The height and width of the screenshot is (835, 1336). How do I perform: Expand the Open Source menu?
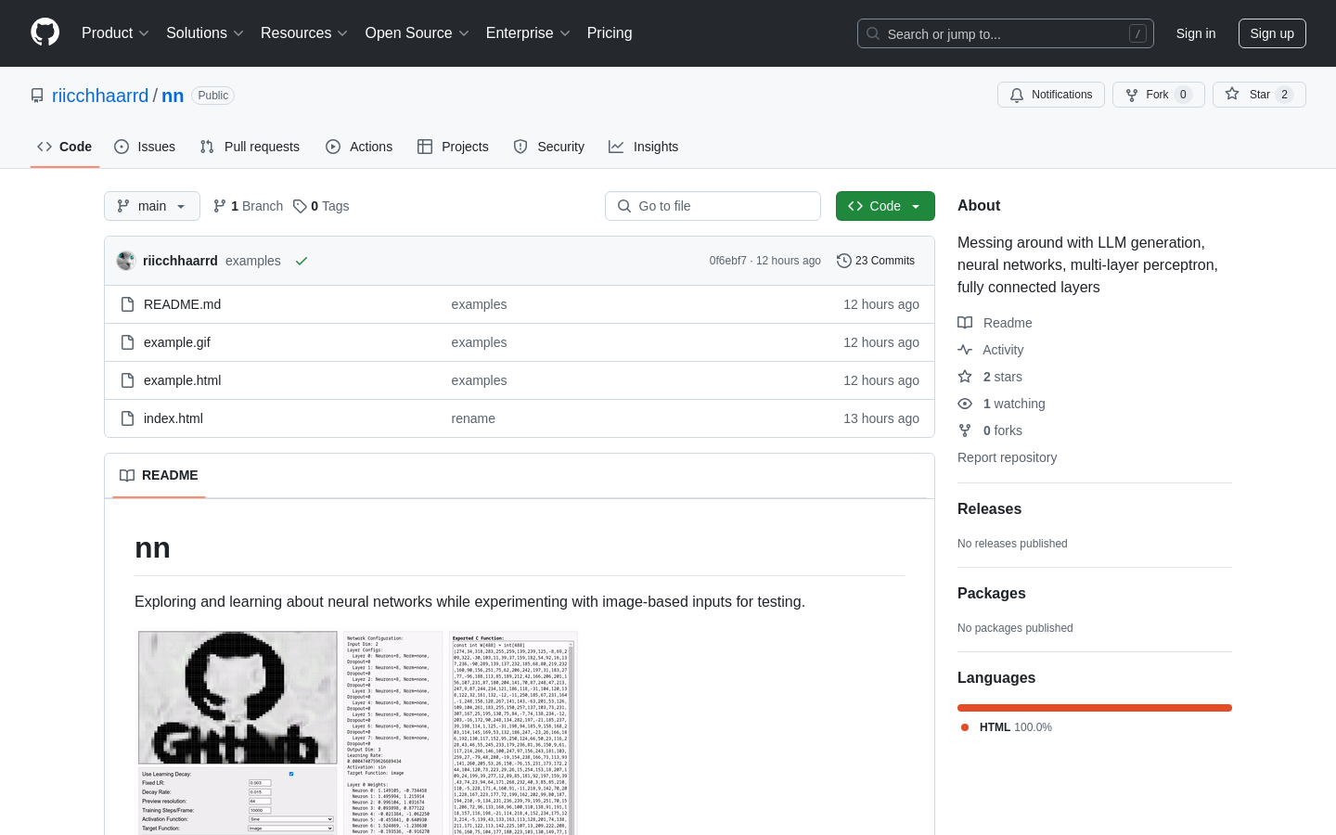417,33
